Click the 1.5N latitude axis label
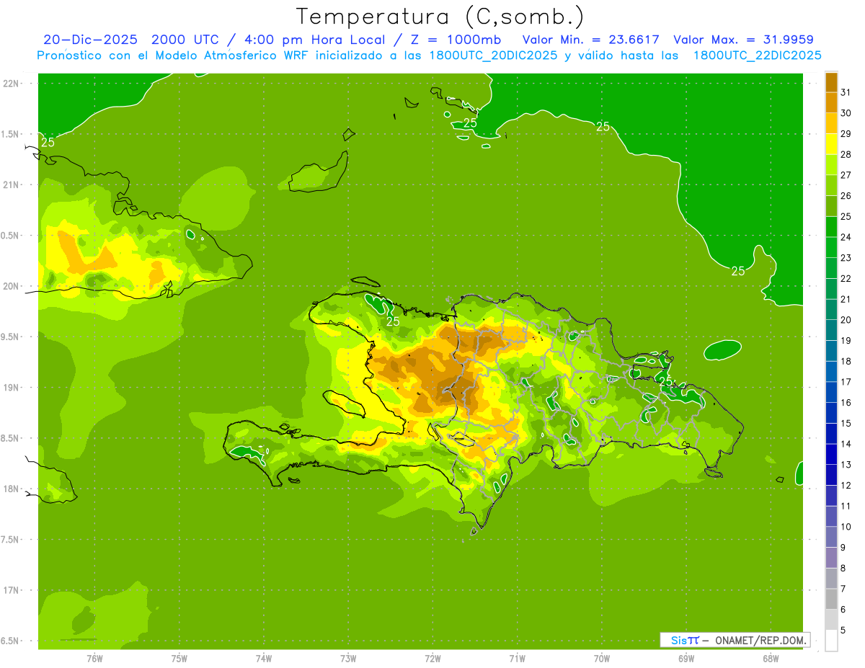Viewport: 865px width, 668px height. coord(12,134)
